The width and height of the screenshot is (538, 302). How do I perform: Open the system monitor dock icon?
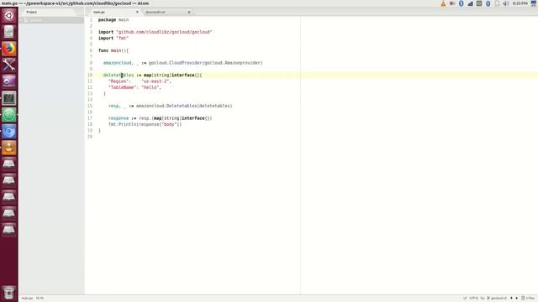pos(9,98)
